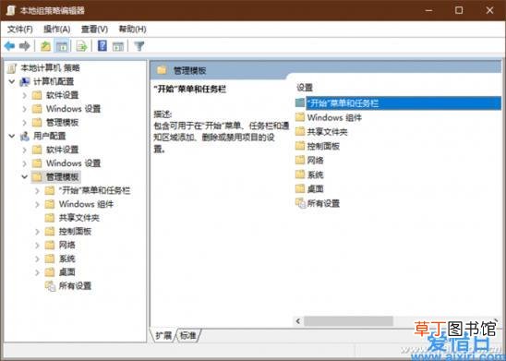
Task: Expand the 桌面 tree node
Action: pos(38,272)
